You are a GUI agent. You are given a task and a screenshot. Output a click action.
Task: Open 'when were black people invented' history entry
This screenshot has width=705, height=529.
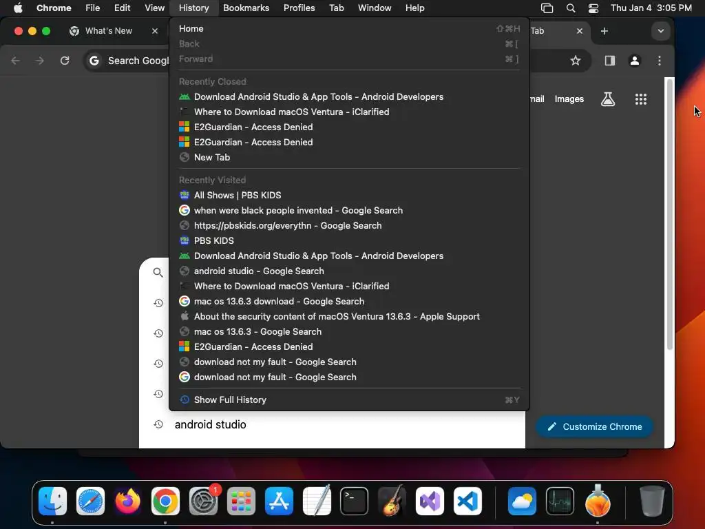pyautogui.click(x=349, y=211)
